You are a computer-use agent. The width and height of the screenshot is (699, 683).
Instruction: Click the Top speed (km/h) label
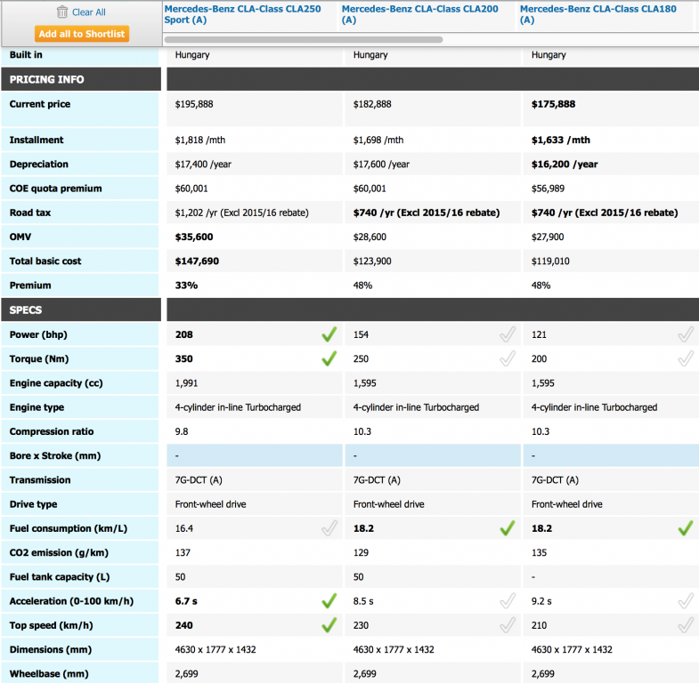click(x=52, y=625)
